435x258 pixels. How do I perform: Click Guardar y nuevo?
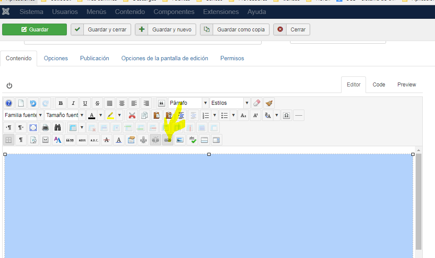point(166,29)
